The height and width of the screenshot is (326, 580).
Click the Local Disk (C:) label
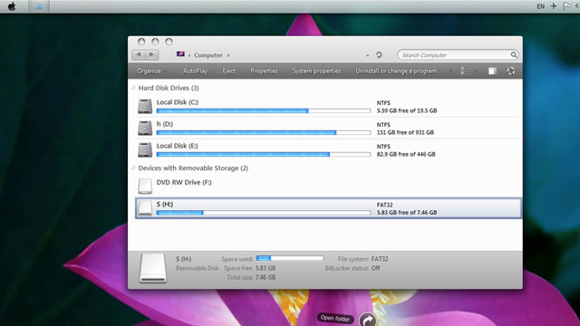pyautogui.click(x=178, y=102)
